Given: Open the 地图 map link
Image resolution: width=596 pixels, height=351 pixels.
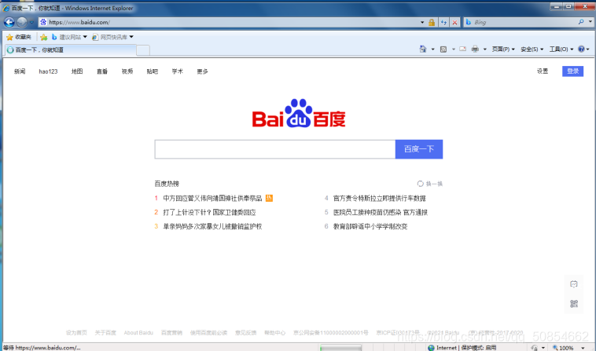Looking at the screenshot, I should coord(77,71).
